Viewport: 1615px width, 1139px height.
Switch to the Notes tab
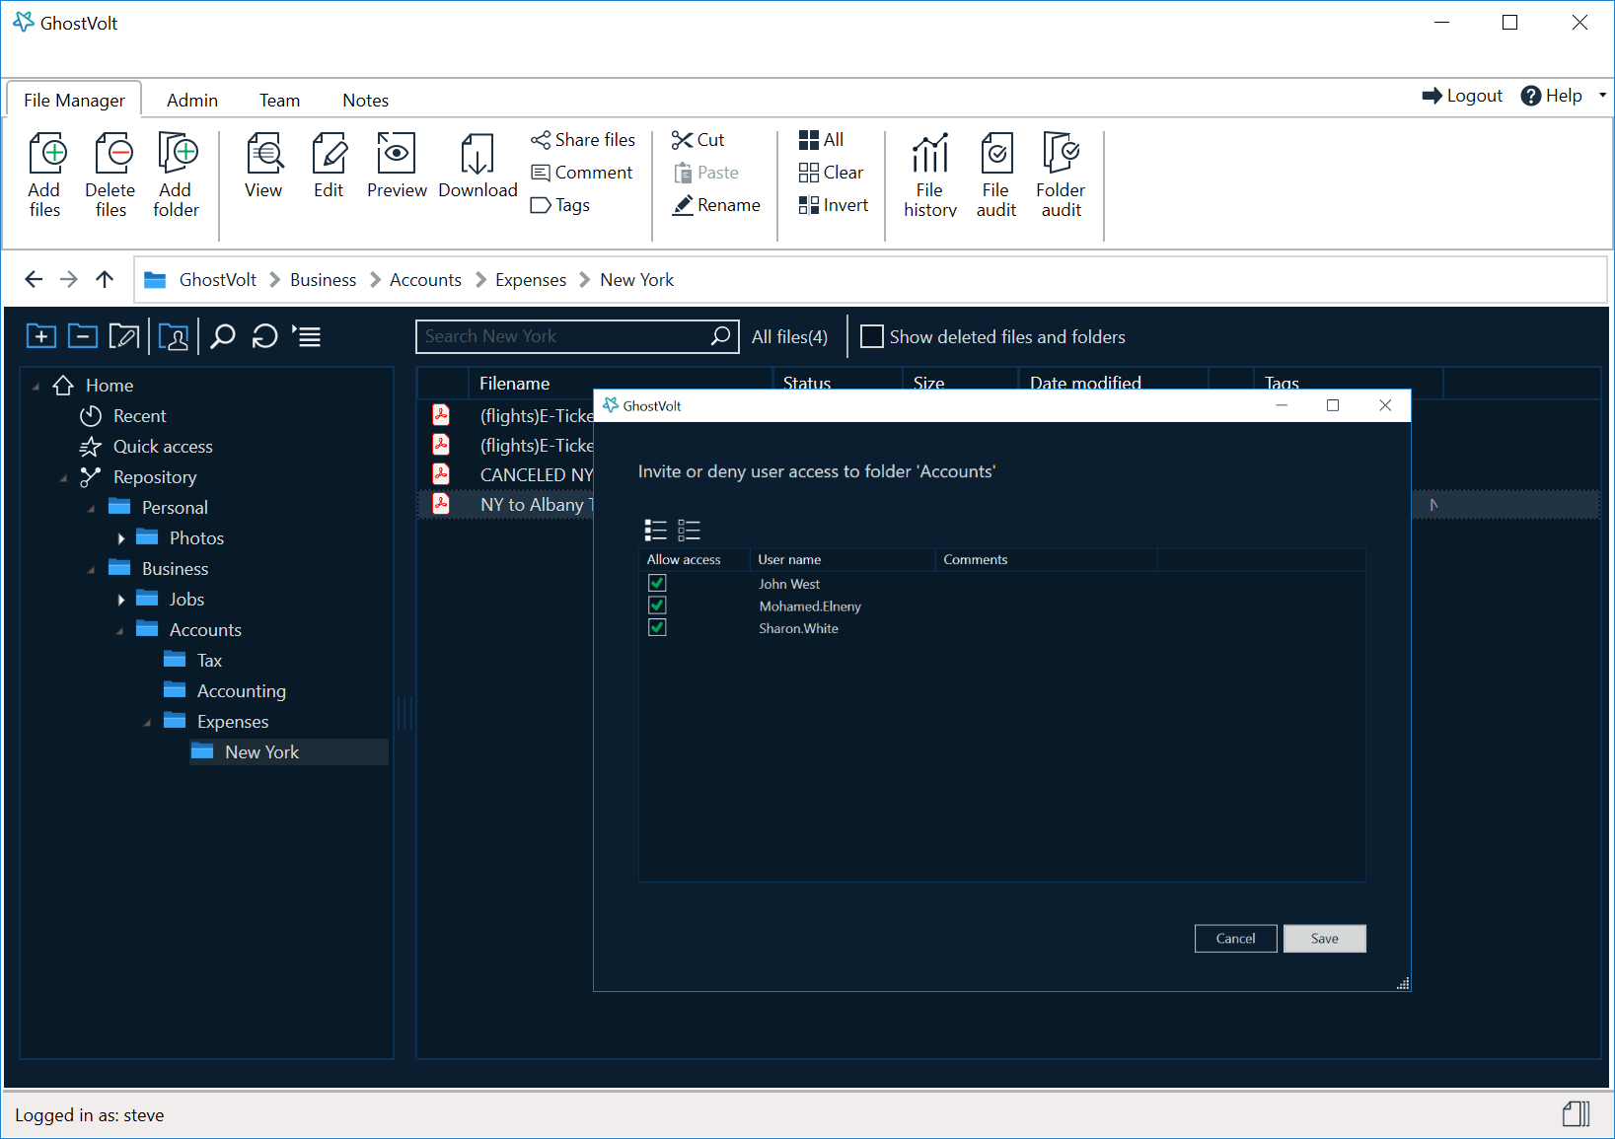365,100
